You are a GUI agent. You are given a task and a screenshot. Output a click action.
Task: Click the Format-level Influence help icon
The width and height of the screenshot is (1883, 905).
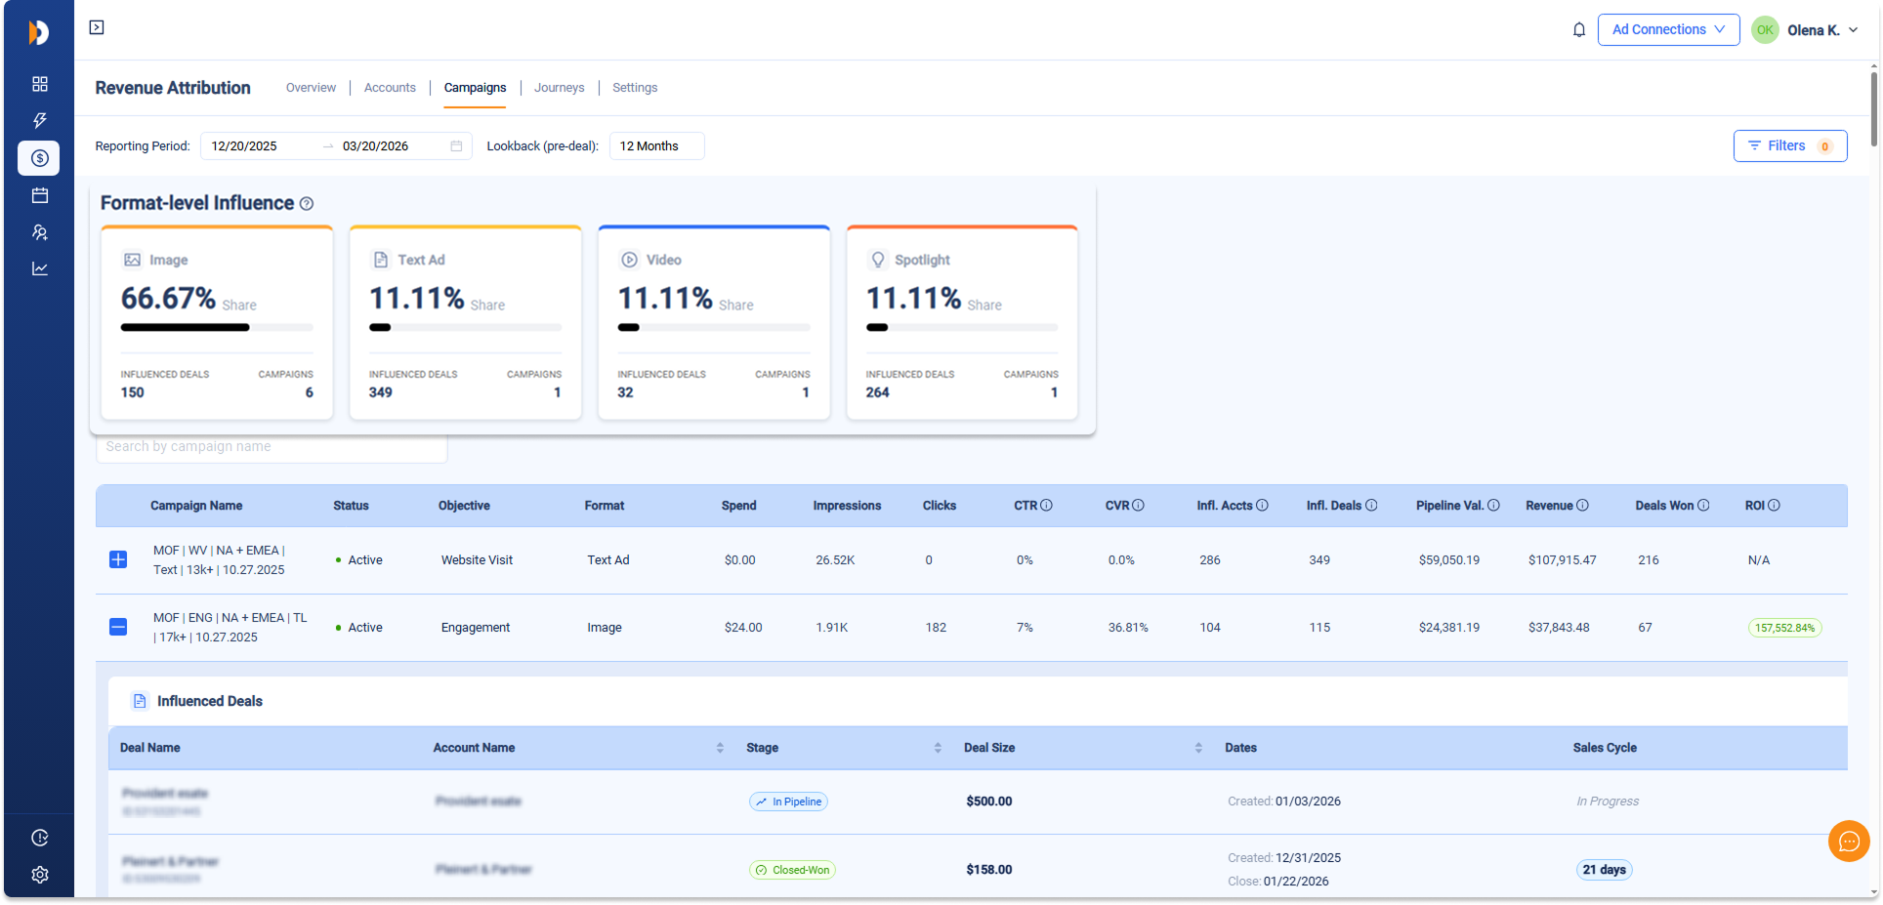click(307, 204)
